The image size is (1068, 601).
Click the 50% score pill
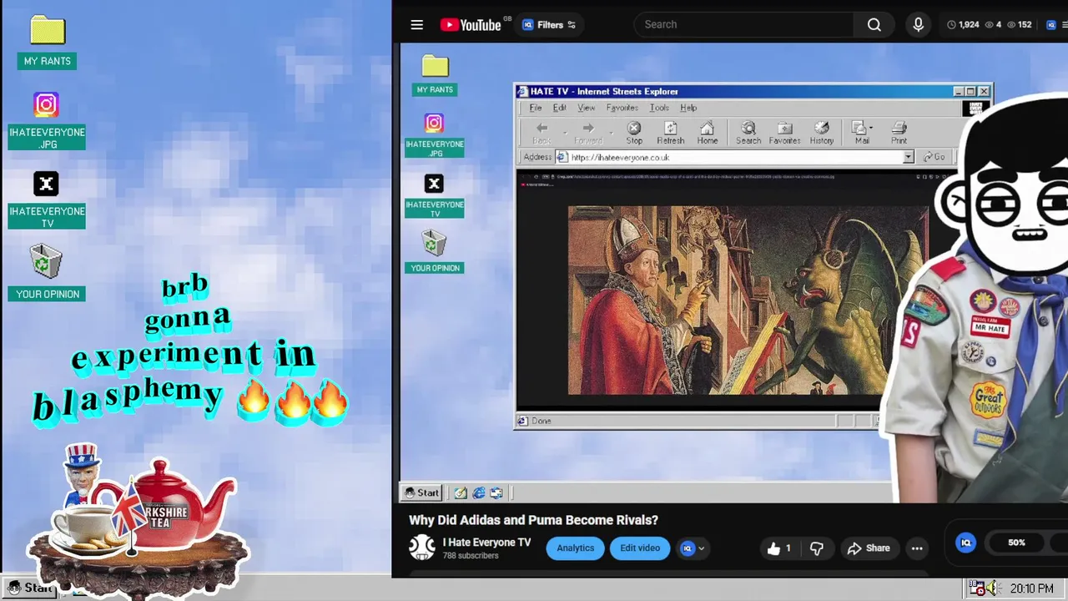(x=1015, y=543)
